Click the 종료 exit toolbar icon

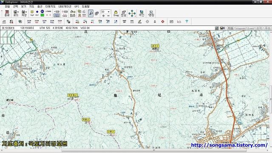pos(7,13)
